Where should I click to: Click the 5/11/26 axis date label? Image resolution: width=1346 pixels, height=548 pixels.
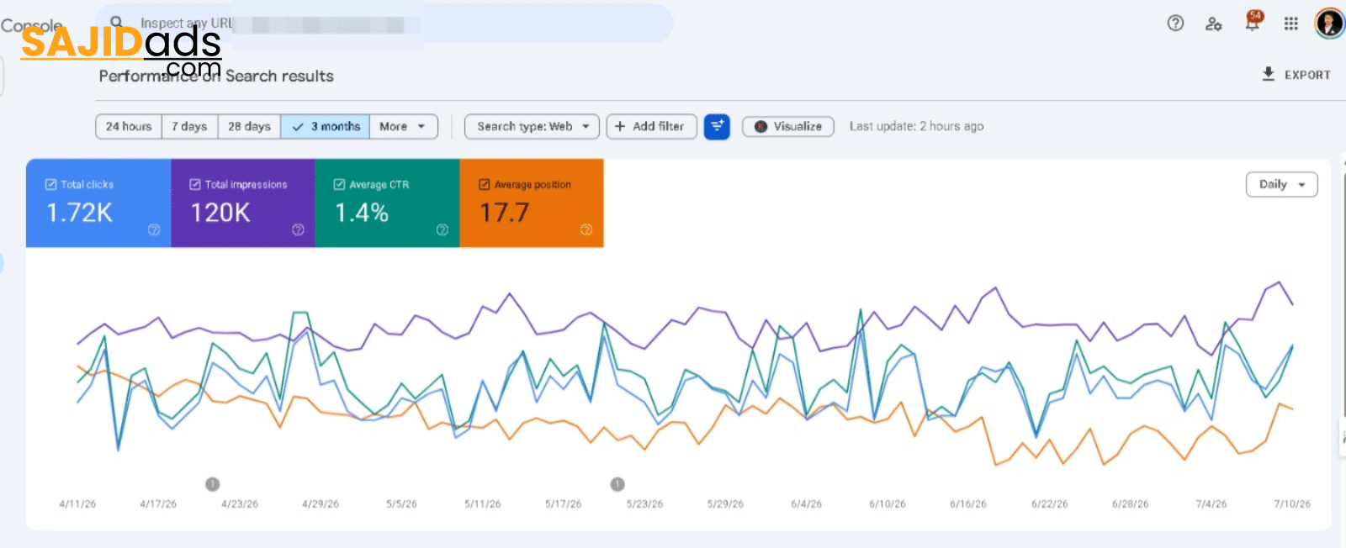483,504
